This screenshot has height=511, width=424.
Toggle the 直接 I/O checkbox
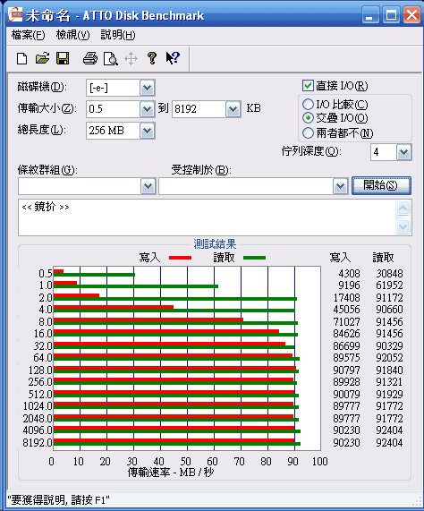tap(308, 86)
